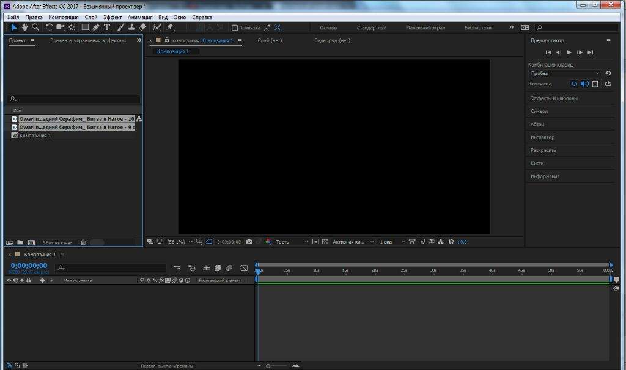Open the Проект panel menu
Image resolution: width=626 pixels, height=370 pixels.
point(32,40)
